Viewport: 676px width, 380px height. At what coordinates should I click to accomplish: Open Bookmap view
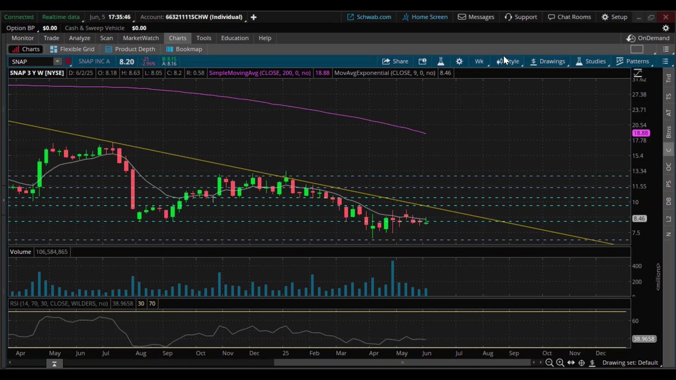[184, 49]
